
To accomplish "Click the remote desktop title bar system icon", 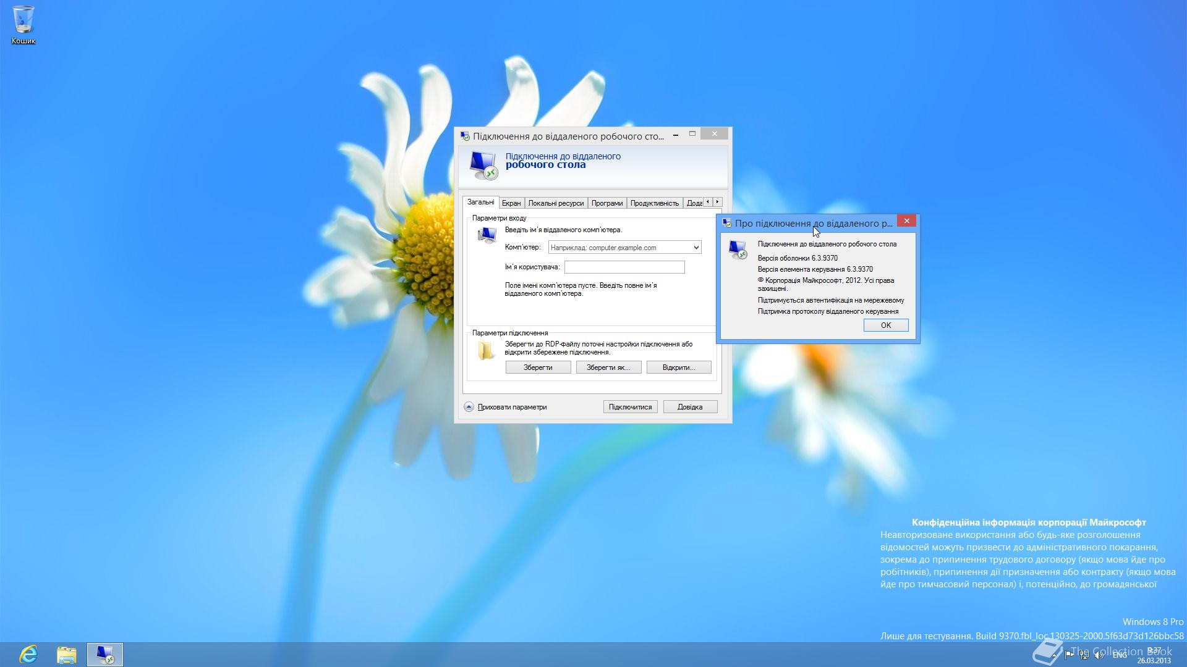I will pyautogui.click(x=465, y=136).
